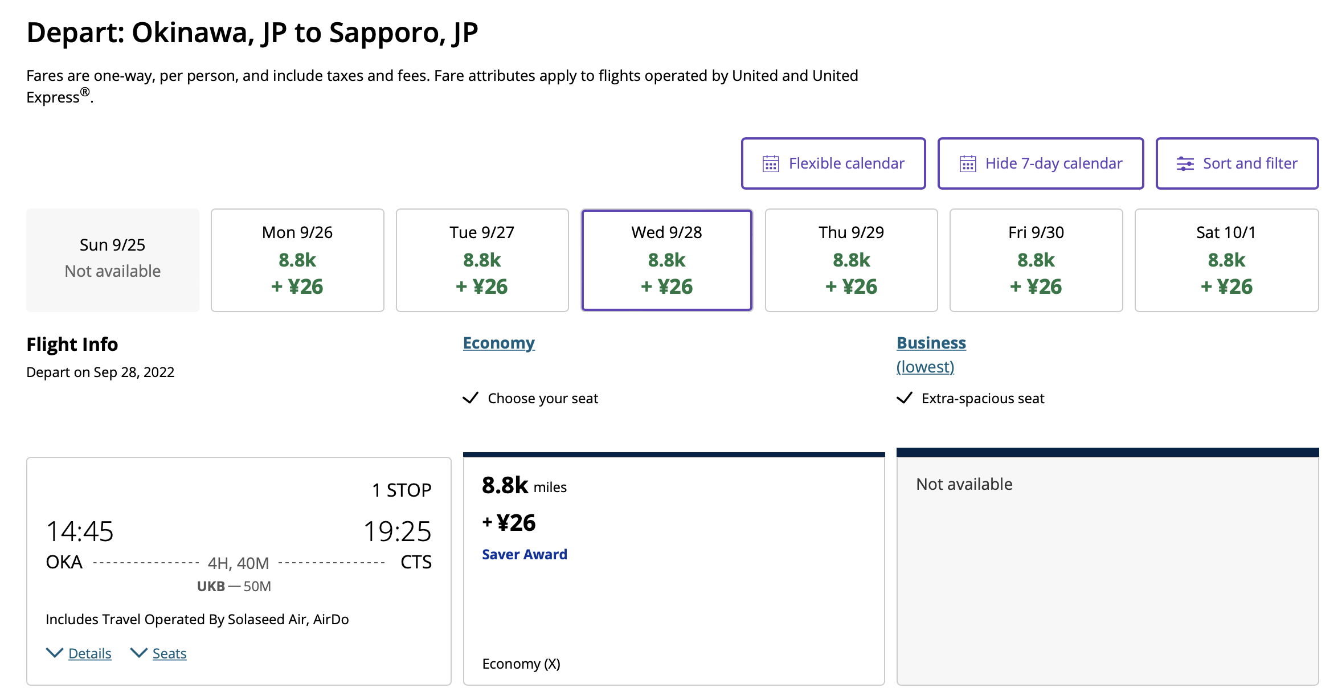Click the Economy (X) fare class text
The height and width of the screenshot is (696, 1342).
(521, 664)
